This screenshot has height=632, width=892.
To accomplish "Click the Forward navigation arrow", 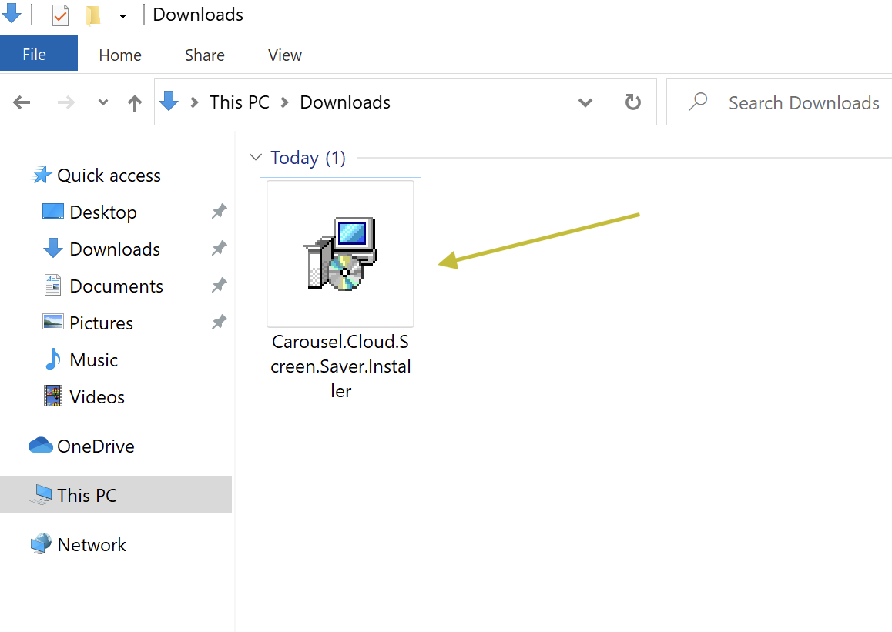I will pos(66,103).
